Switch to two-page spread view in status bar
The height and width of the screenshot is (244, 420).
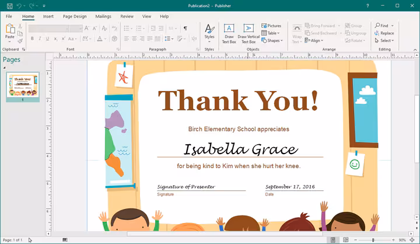(346, 240)
